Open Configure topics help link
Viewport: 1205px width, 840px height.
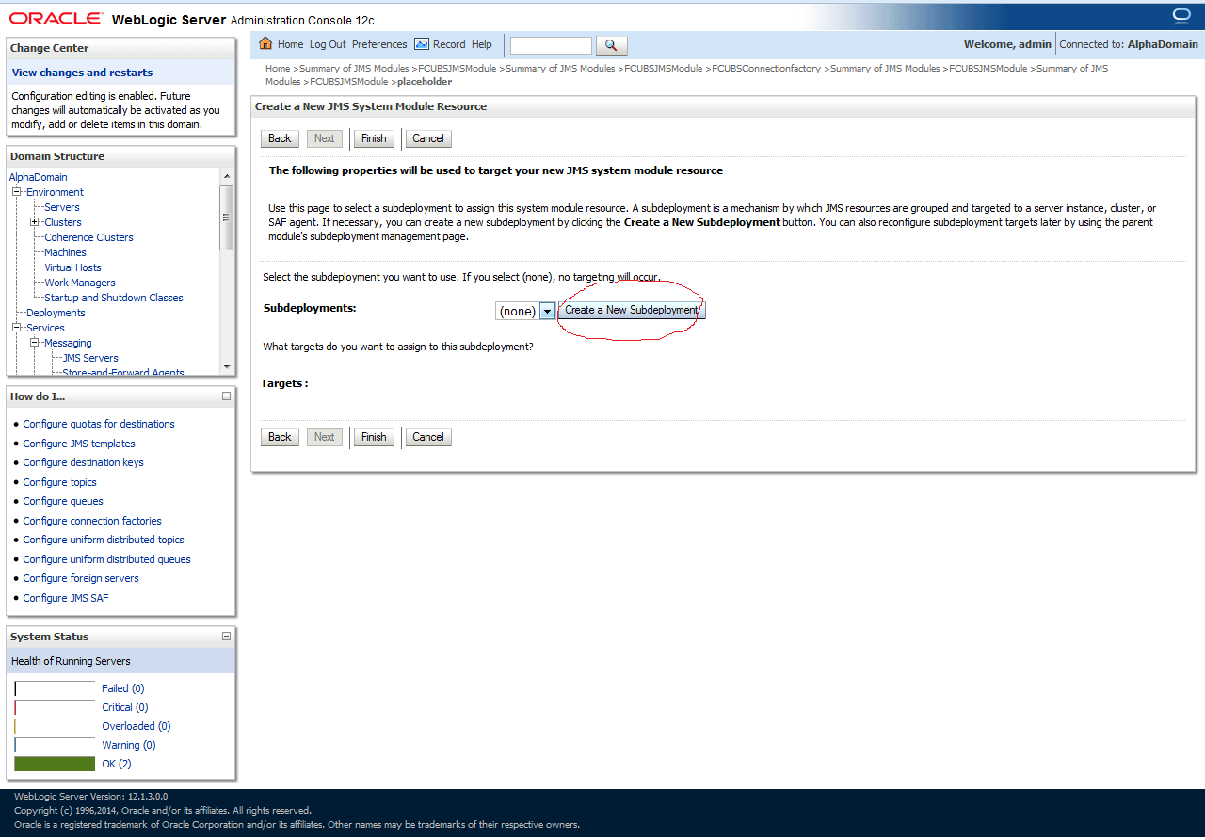click(x=60, y=482)
